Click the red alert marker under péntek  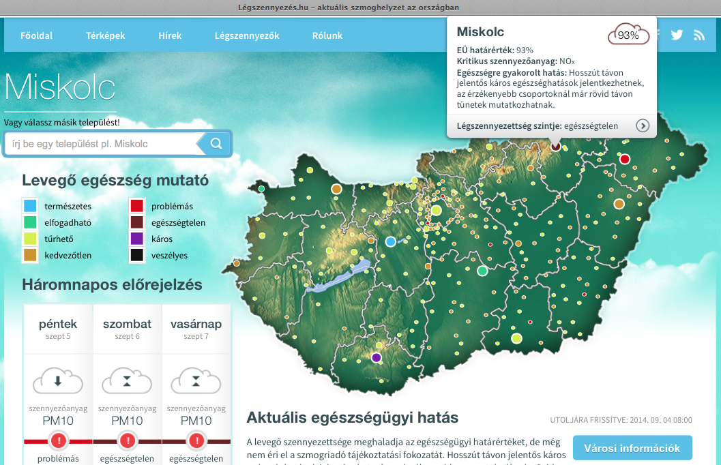[x=59, y=440]
